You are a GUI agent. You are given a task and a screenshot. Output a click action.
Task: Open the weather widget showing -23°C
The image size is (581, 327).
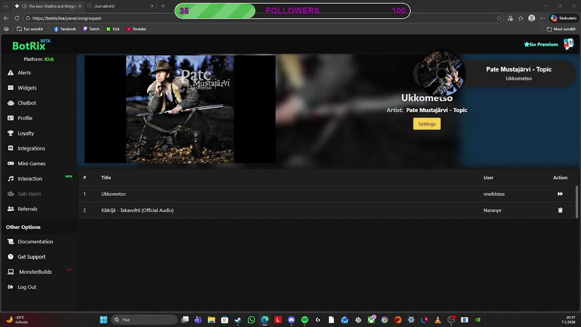click(17, 320)
